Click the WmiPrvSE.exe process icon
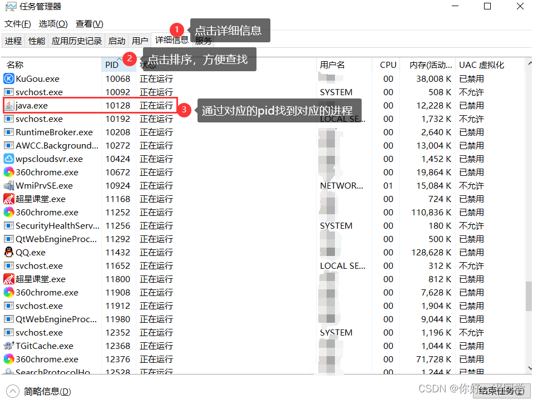 point(8,185)
